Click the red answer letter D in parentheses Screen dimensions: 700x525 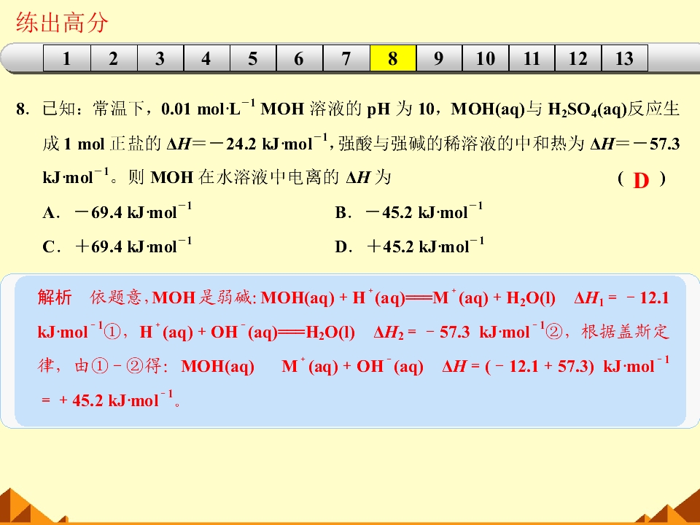pyautogui.click(x=641, y=180)
